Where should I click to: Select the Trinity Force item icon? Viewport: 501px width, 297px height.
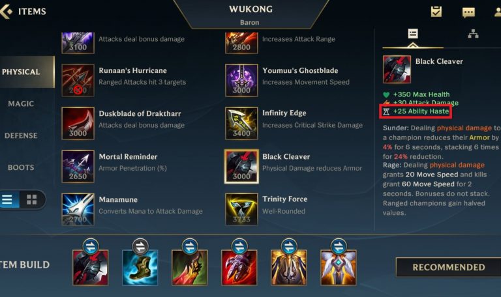click(241, 209)
